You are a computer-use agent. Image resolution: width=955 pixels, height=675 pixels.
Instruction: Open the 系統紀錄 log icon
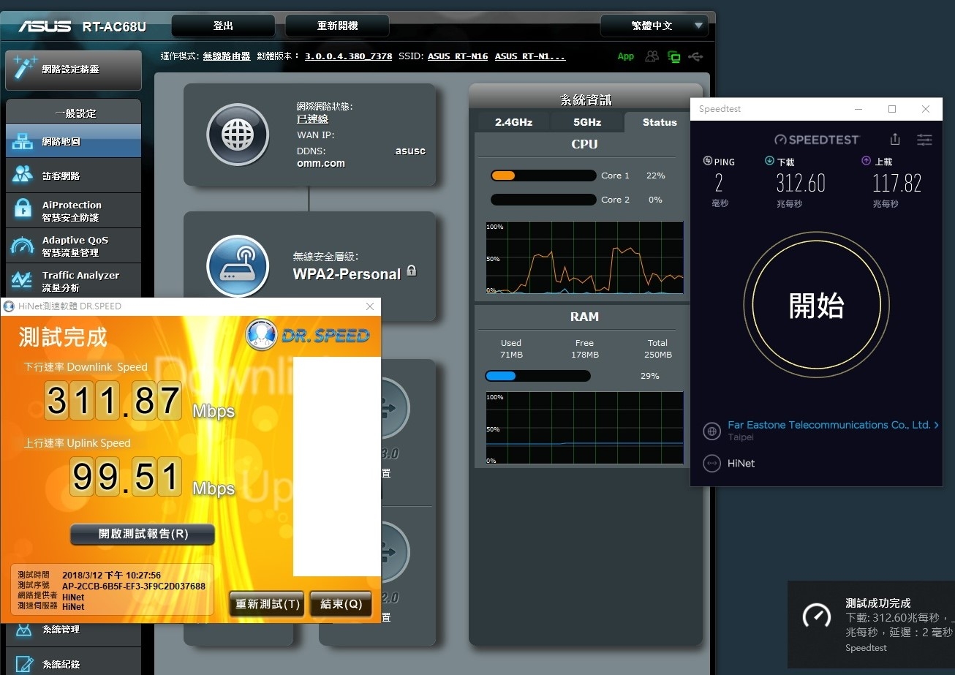point(23,664)
